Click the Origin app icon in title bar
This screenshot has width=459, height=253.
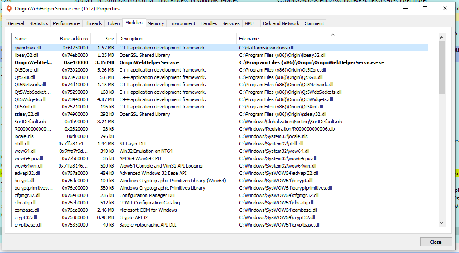pos(9,9)
